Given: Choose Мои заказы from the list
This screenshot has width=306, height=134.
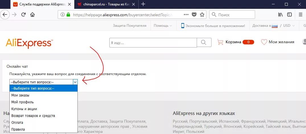Looking at the screenshot, I should point(44,95).
